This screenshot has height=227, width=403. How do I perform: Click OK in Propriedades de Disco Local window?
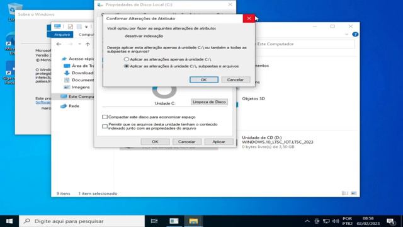coord(155,142)
